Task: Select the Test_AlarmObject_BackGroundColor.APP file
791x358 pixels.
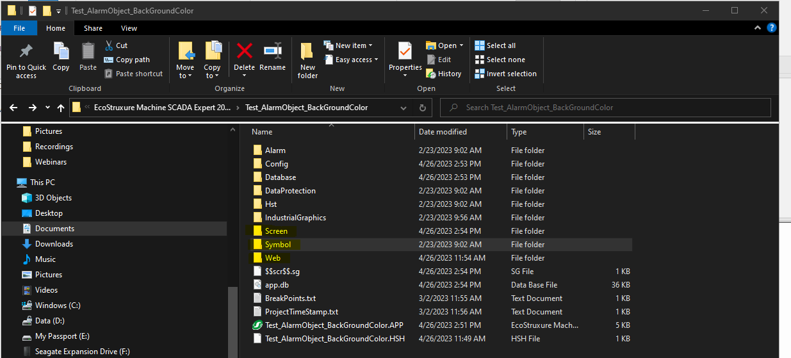Action: [x=334, y=325]
